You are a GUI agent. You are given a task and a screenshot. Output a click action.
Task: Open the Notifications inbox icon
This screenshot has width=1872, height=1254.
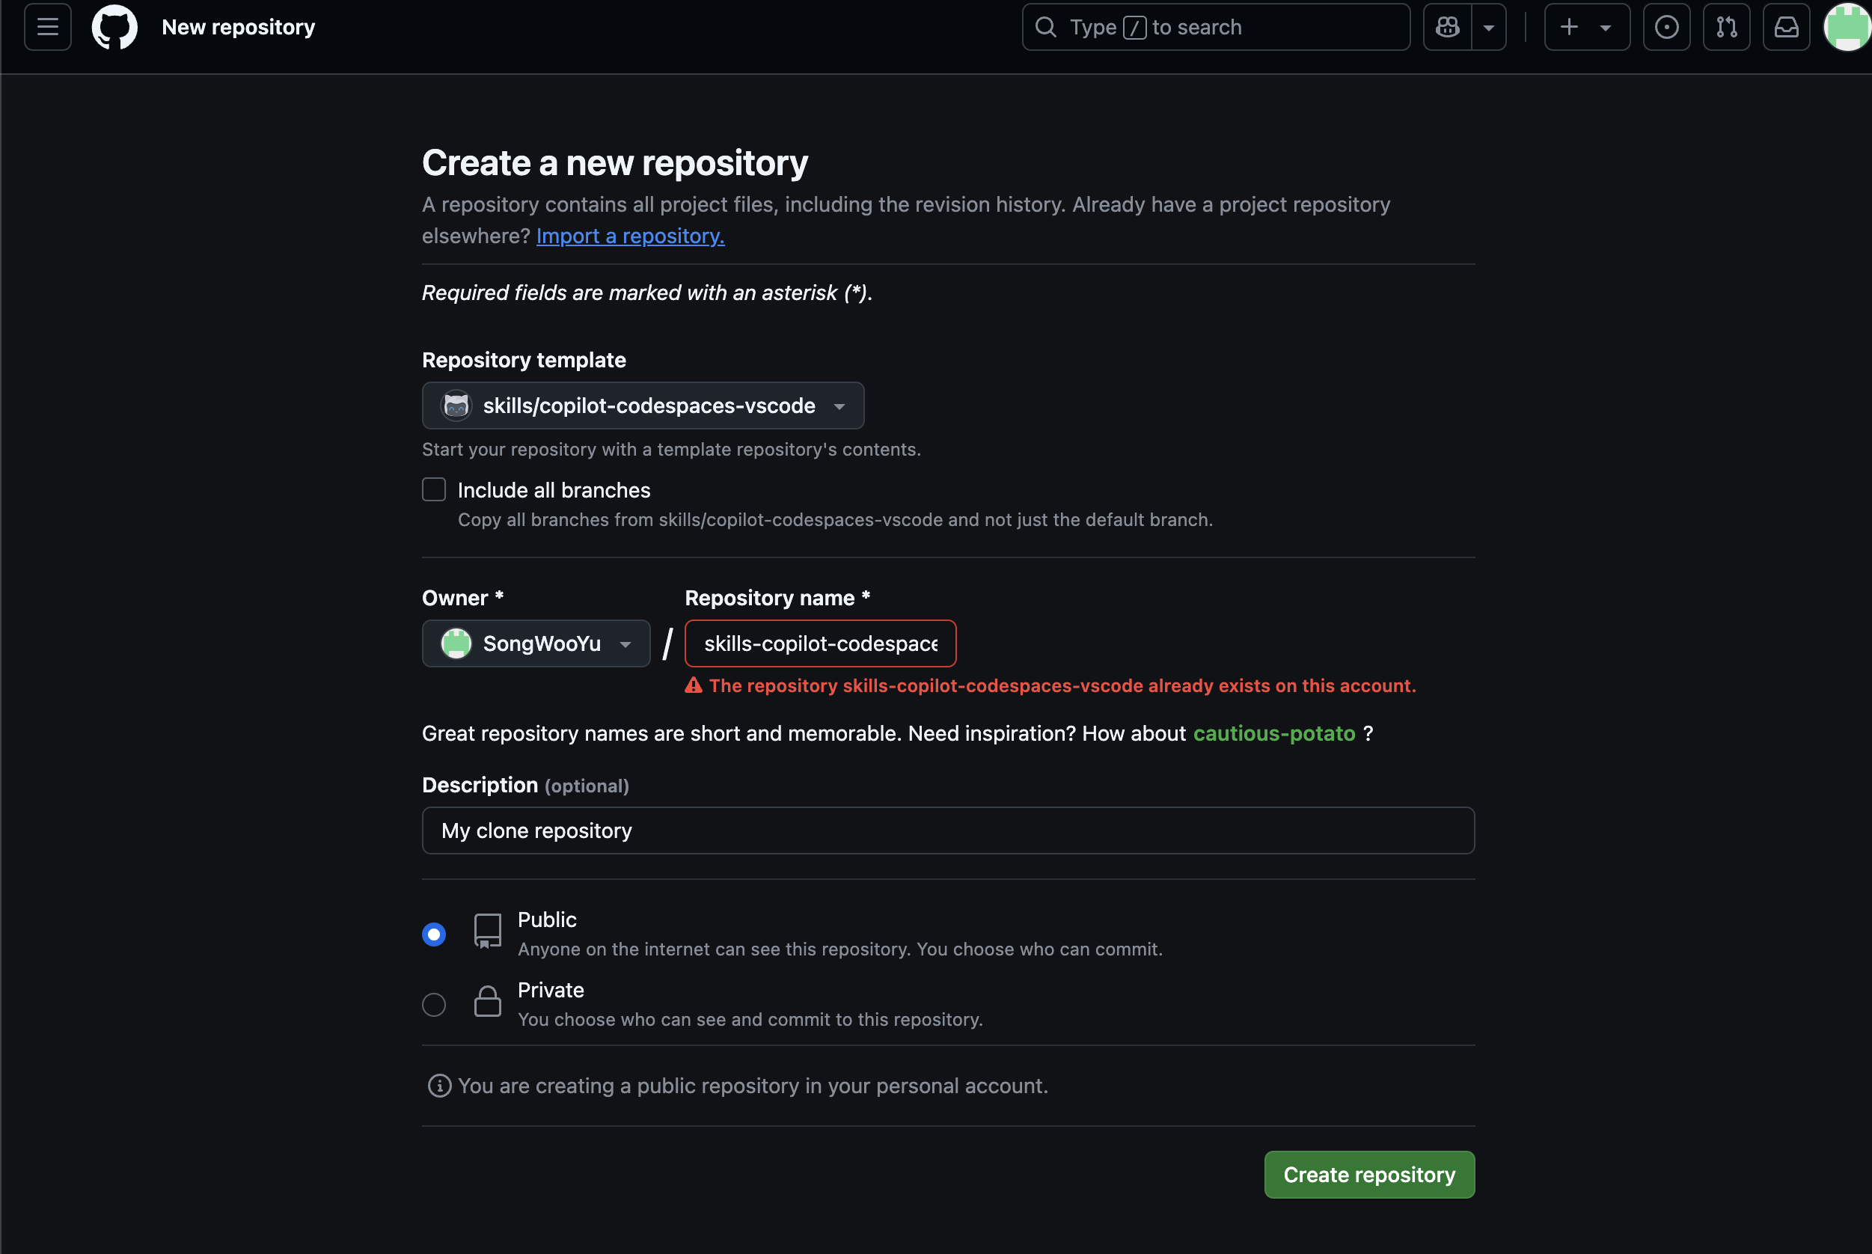point(1787,27)
